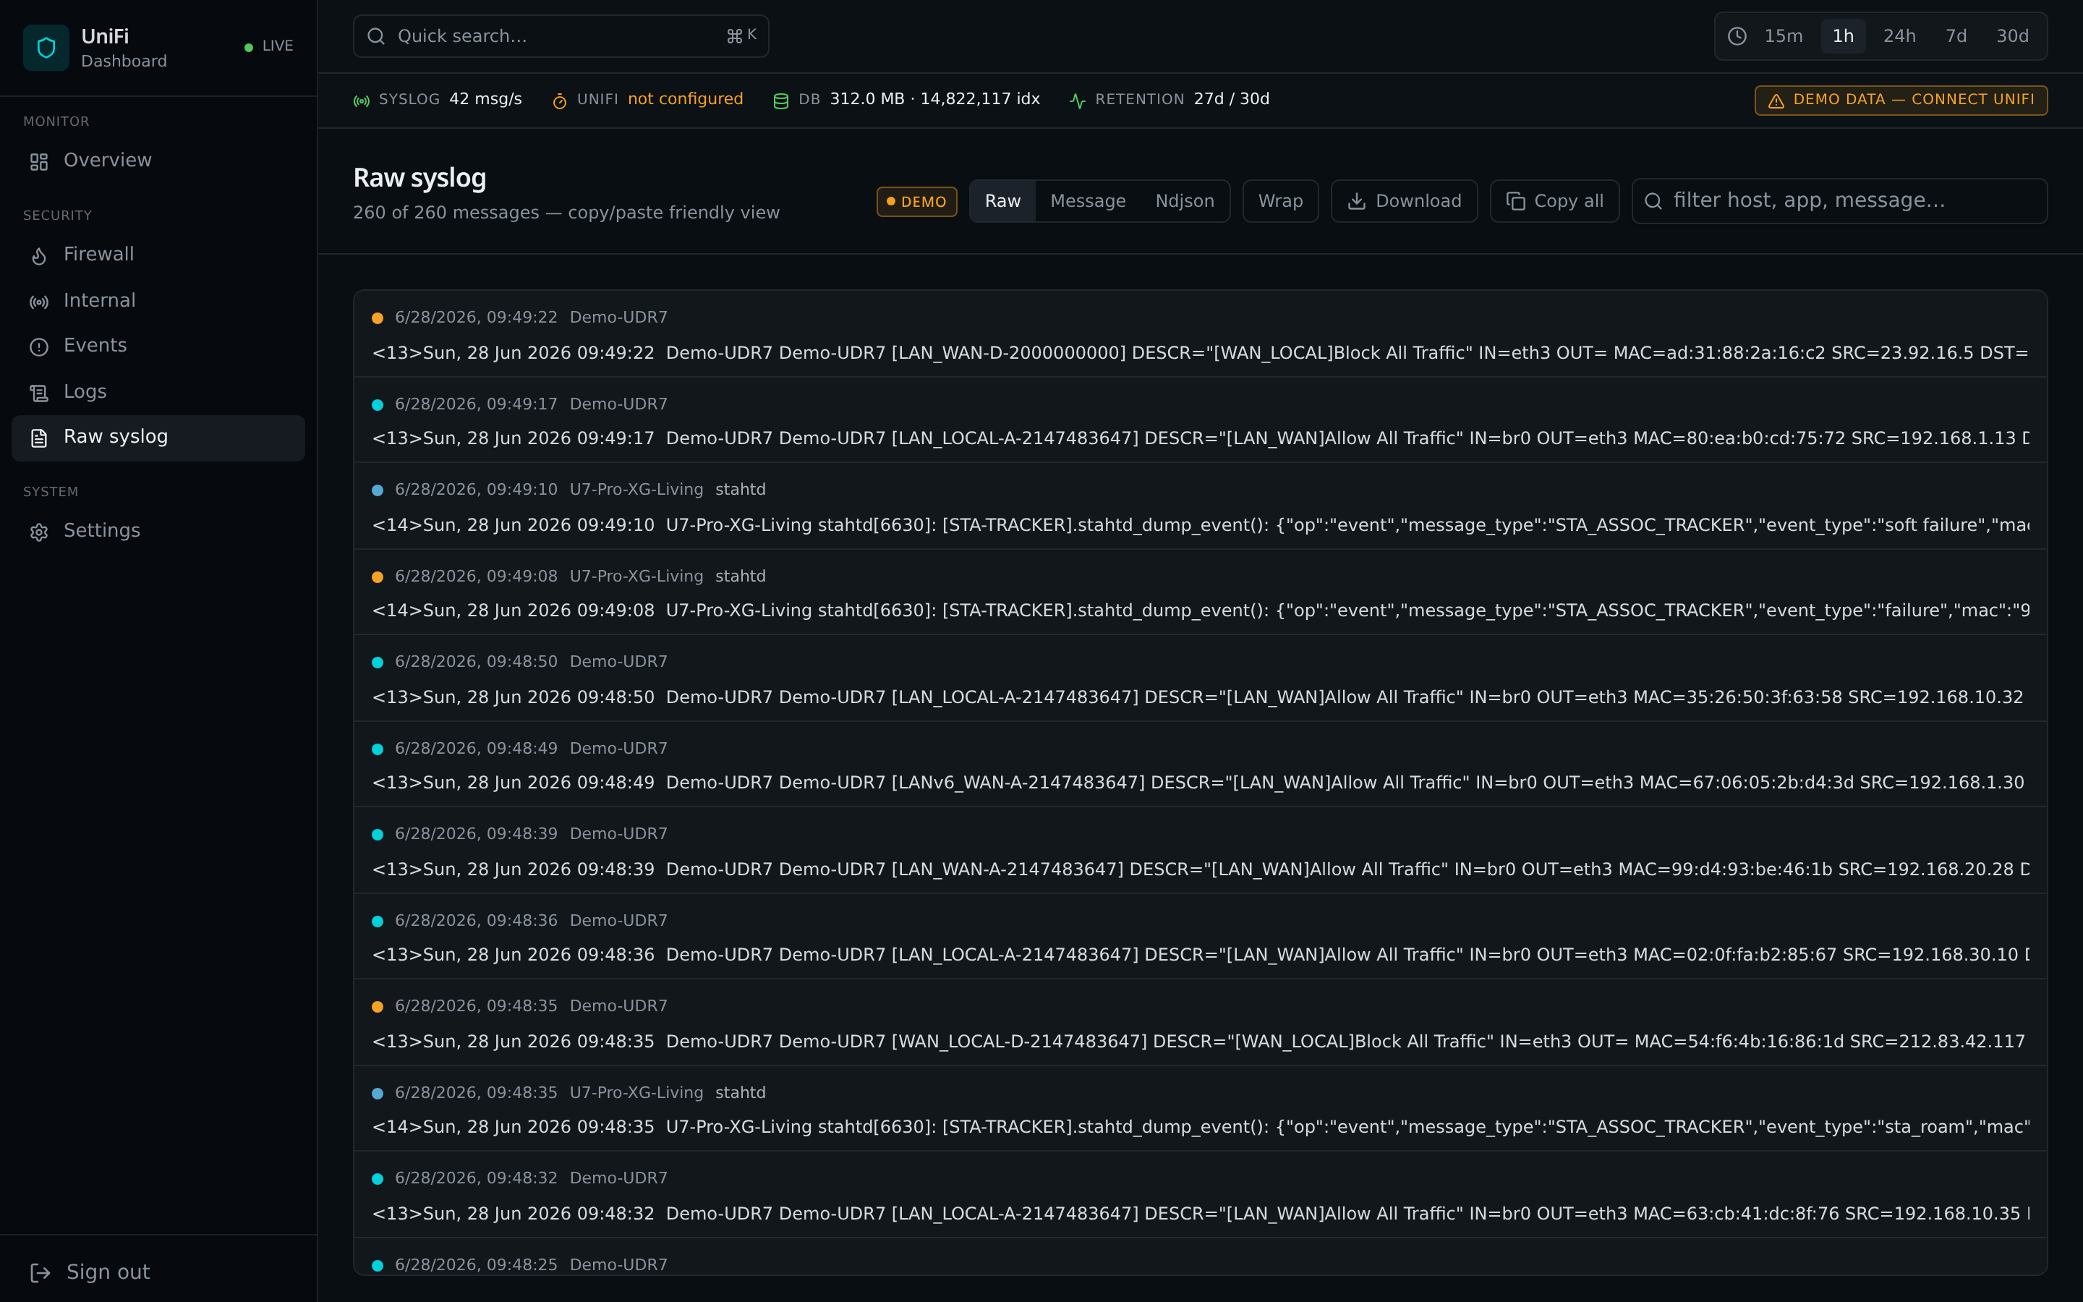The width and height of the screenshot is (2083, 1302).
Task: Select Raw syslog in the sidebar
Action: coord(158,438)
